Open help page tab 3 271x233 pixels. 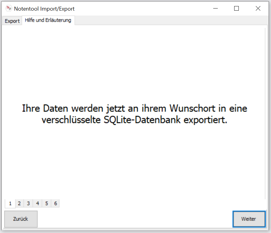point(28,203)
